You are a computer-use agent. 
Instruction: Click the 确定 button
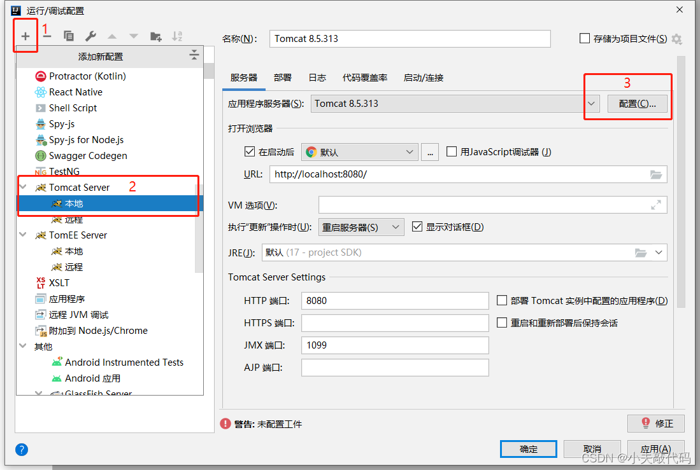[529, 449]
